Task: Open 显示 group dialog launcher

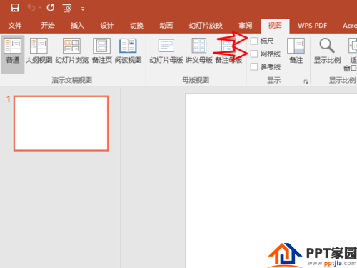Action: tap(306, 81)
